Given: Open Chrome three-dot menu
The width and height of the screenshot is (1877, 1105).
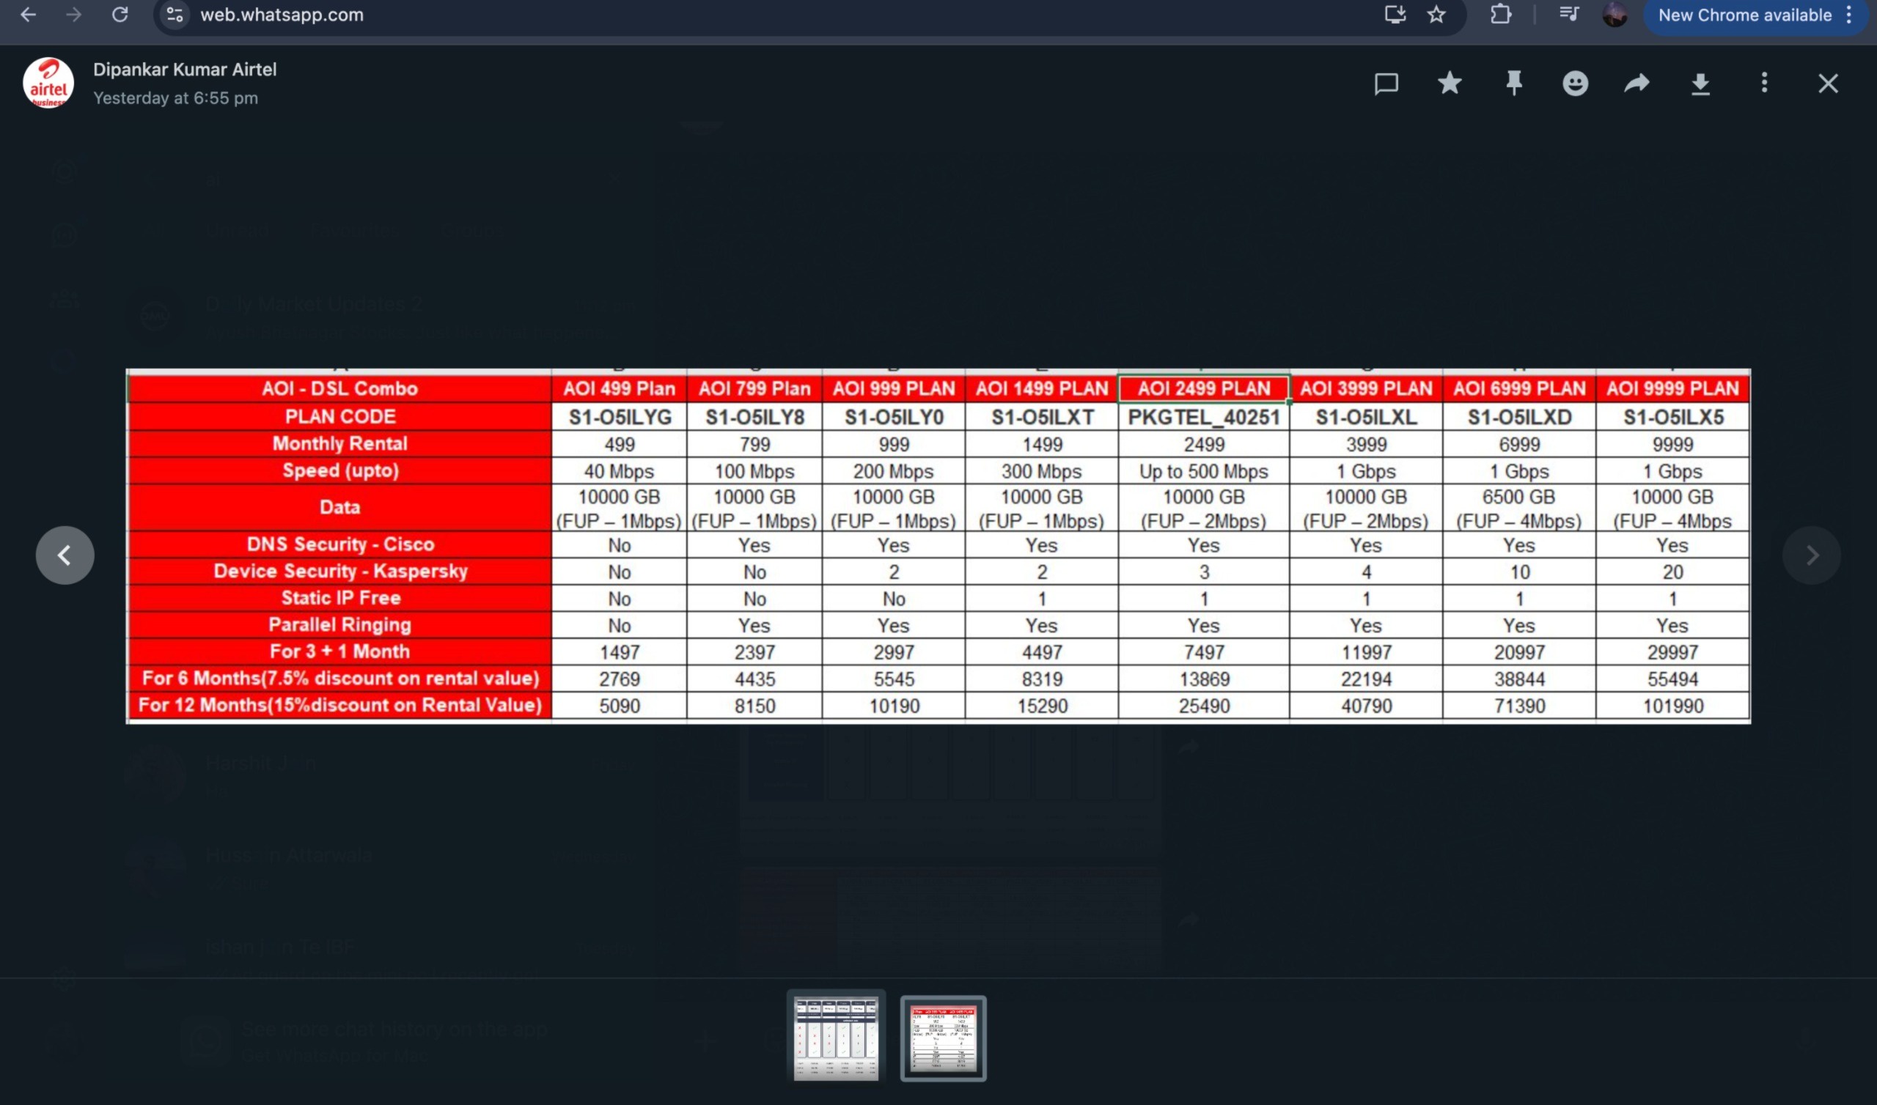Looking at the screenshot, I should [1848, 15].
